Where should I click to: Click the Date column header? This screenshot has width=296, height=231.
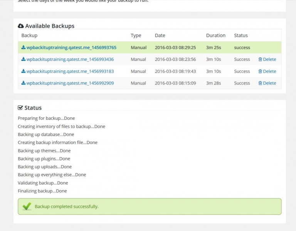pos(160,35)
